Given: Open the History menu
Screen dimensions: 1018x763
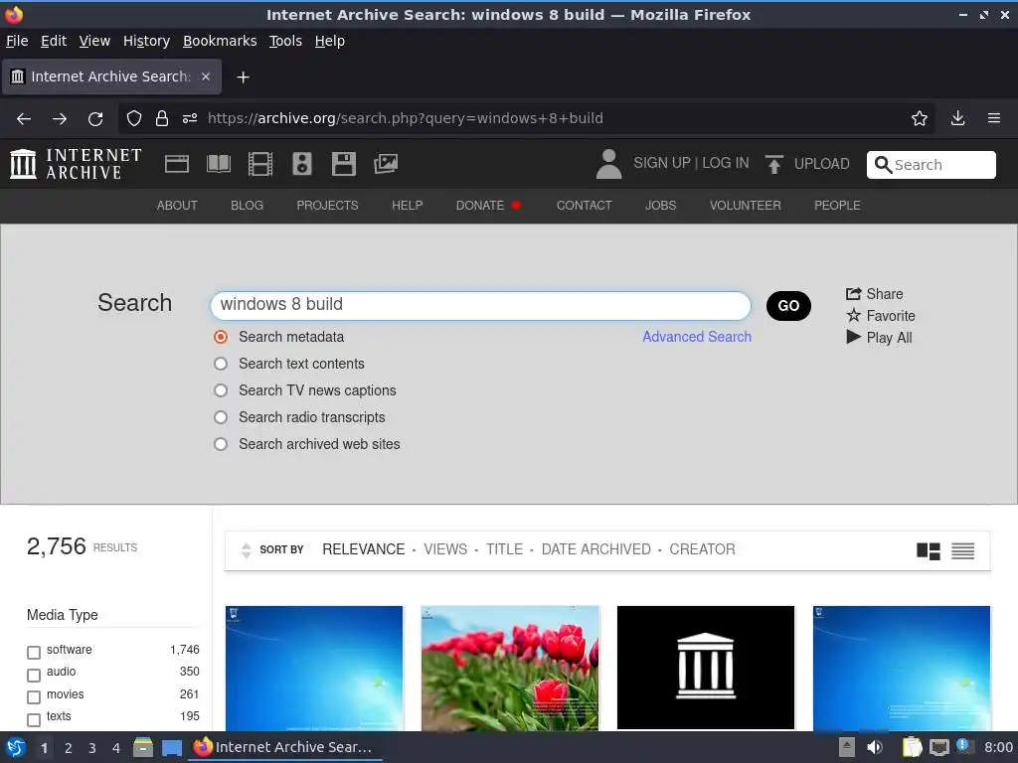Looking at the screenshot, I should (146, 41).
